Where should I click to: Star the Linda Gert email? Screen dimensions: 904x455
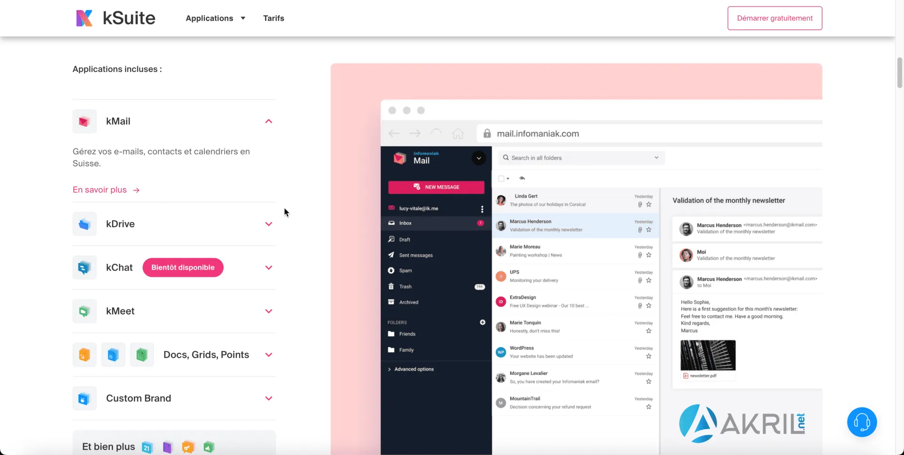[x=649, y=205]
